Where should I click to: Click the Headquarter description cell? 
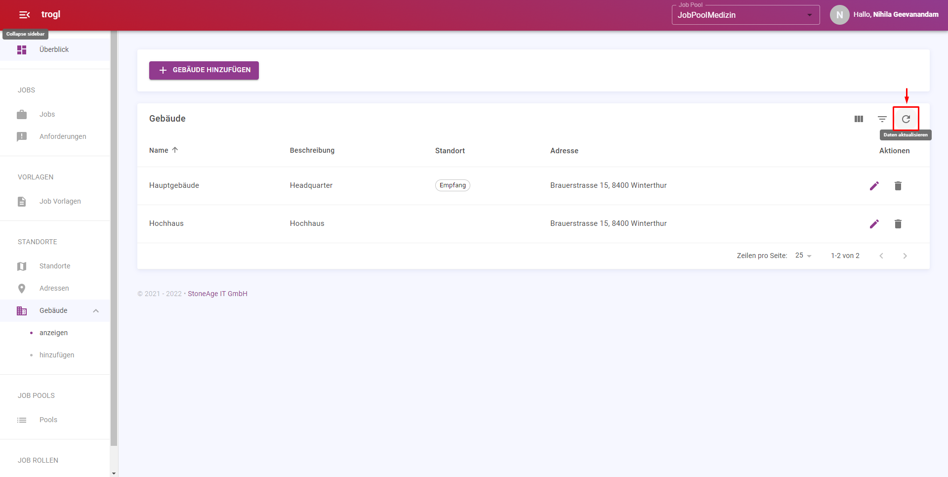[311, 185]
